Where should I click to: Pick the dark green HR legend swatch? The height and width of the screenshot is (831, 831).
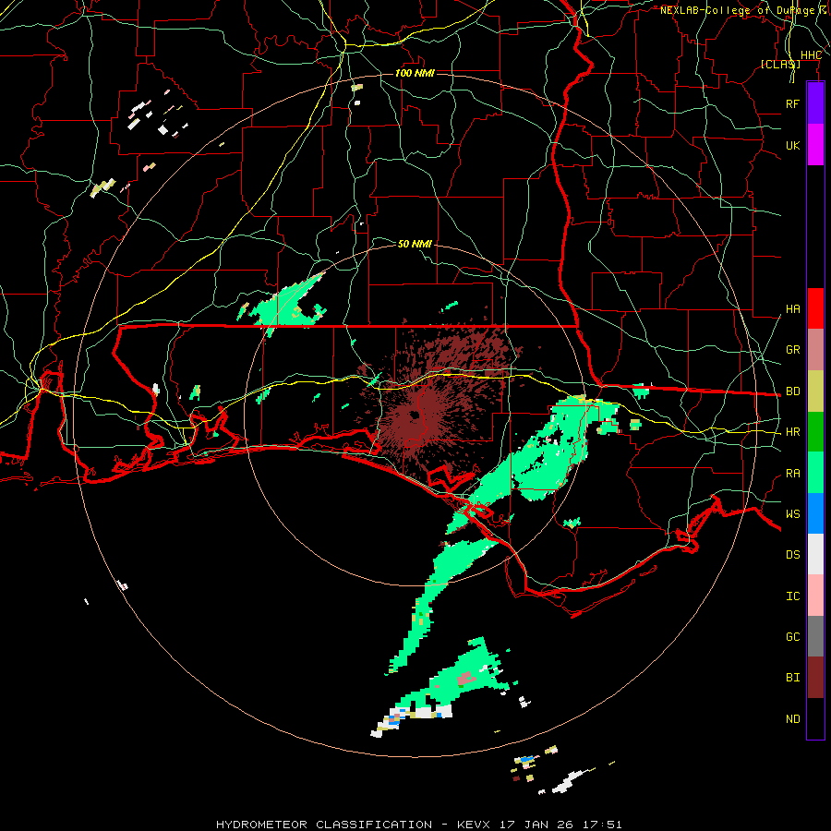point(815,431)
